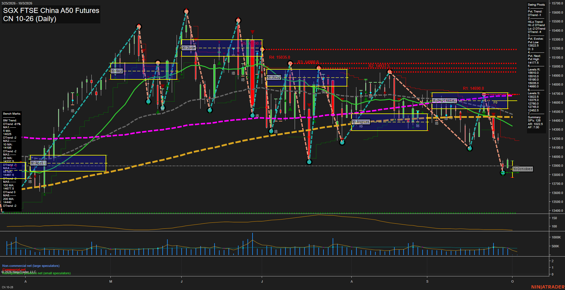Select the M:October monthly range label
This screenshot has width=565, height=290.
tap(523, 169)
